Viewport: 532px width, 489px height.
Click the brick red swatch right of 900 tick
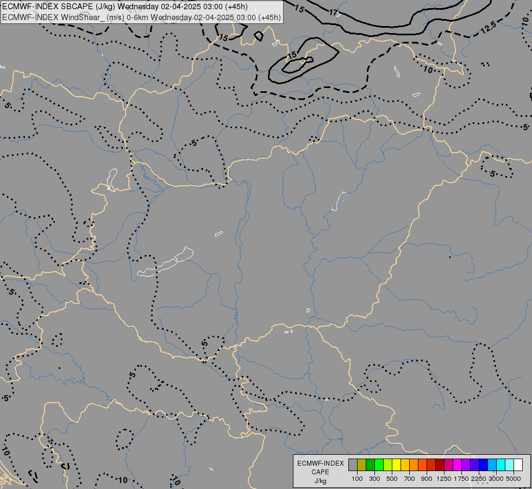point(431,465)
